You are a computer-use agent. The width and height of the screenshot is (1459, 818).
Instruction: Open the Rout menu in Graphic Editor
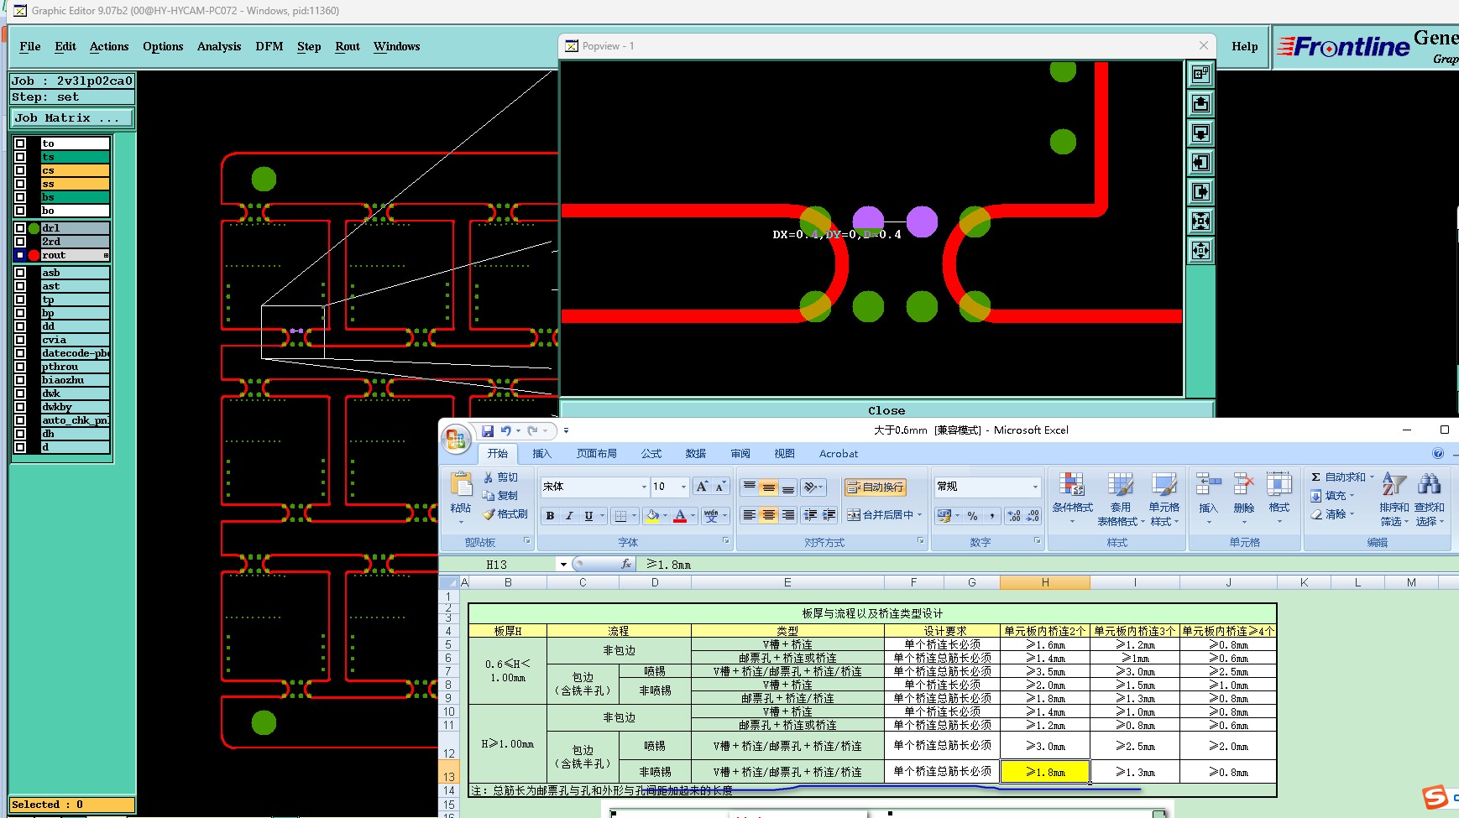click(348, 46)
